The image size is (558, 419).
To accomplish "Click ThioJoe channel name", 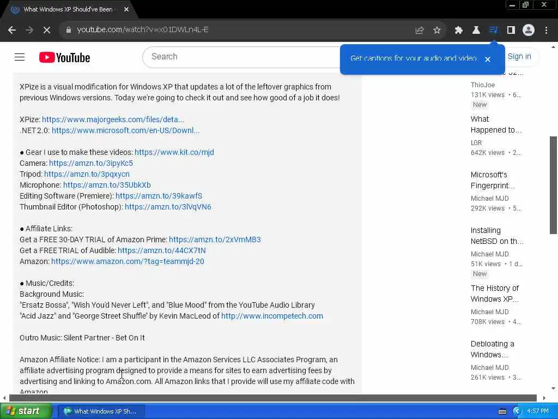I will [x=483, y=85].
